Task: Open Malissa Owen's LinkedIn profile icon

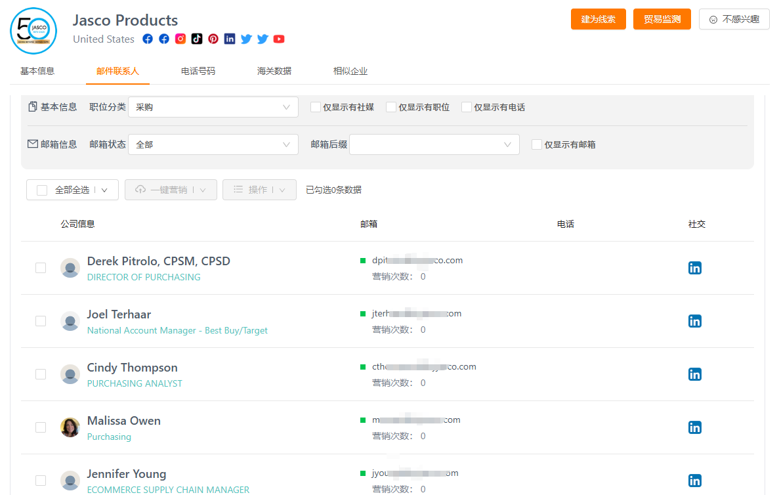Action: click(694, 427)
